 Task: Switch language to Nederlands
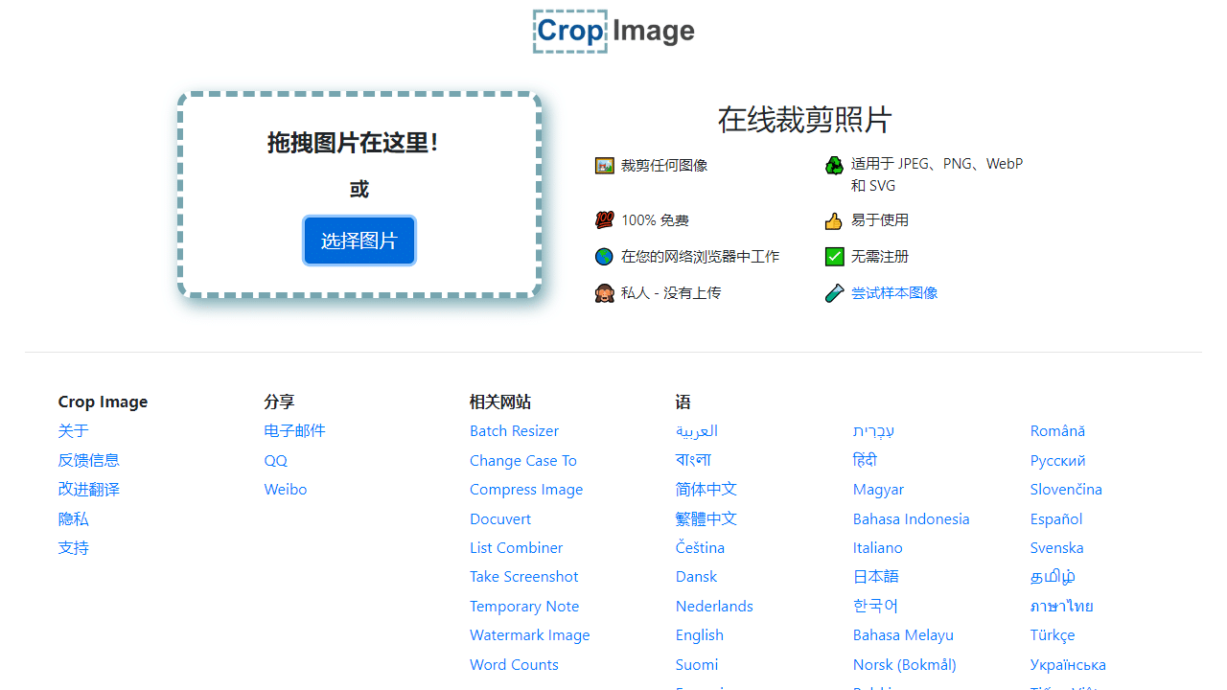point(714,607)
